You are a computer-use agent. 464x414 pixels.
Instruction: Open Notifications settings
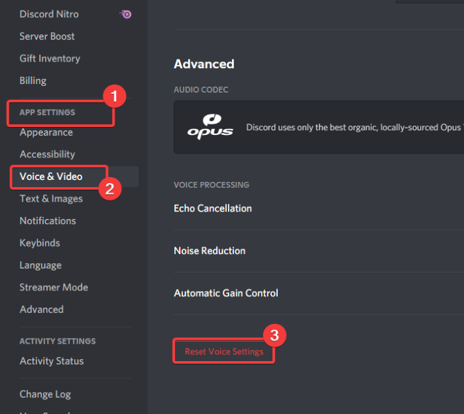pos(48,221)
